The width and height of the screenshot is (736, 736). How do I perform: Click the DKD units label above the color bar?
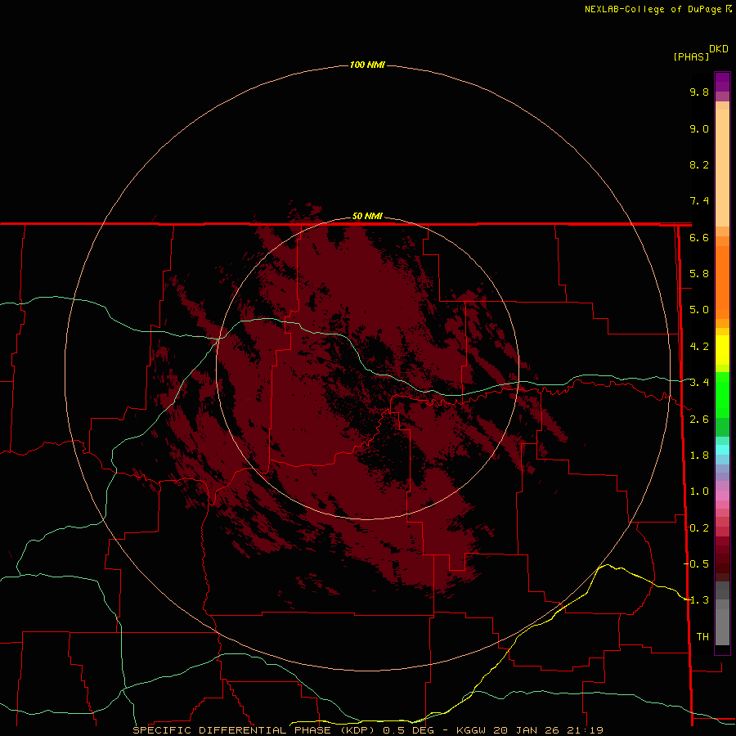coord(719,49)
